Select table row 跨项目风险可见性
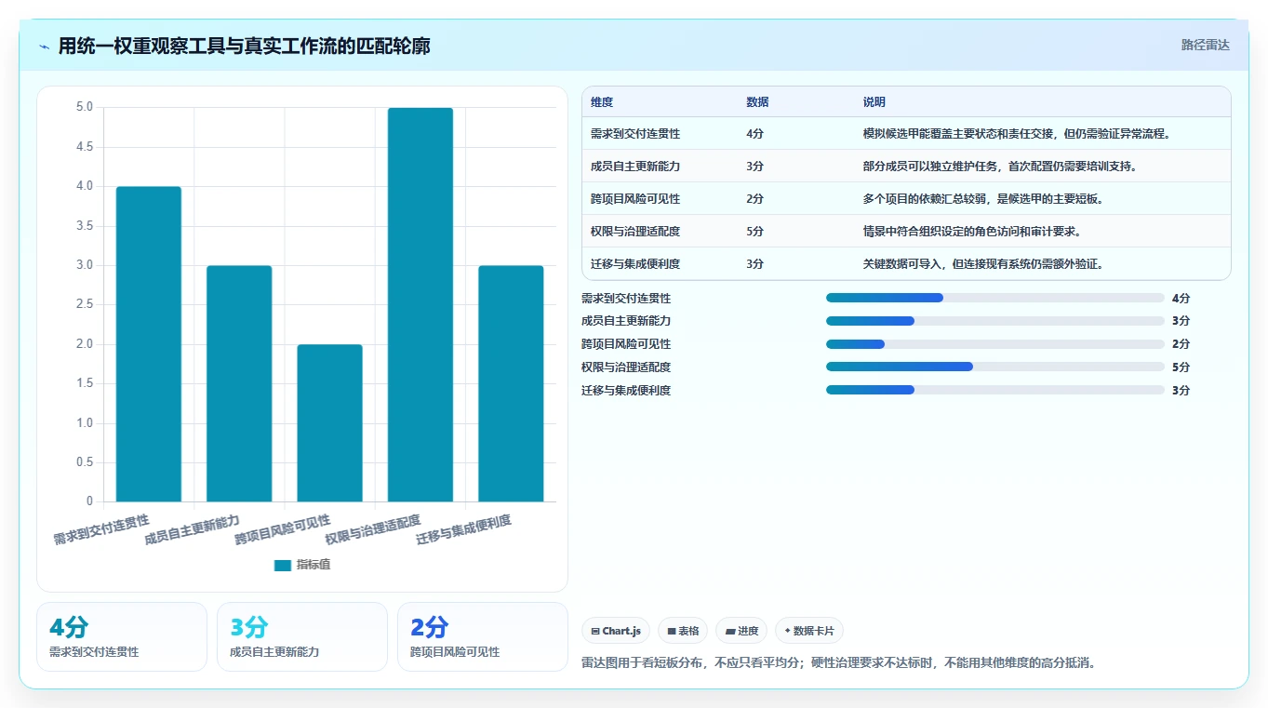The width and height of the screenshot is (1268, 708). pyautogui.click(x=906, y=199)
